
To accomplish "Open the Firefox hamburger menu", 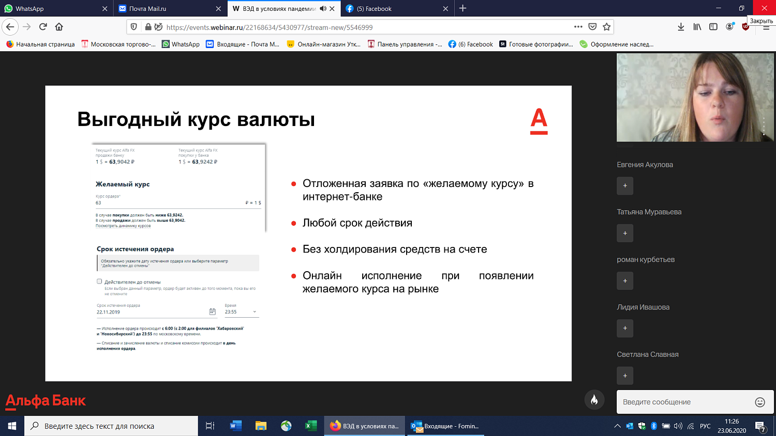I will click(x=766, y=27).
